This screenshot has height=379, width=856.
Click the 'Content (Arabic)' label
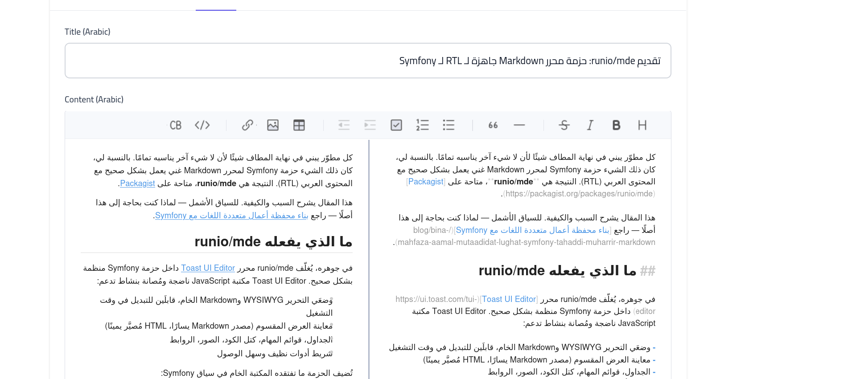(x=94, y=100)
